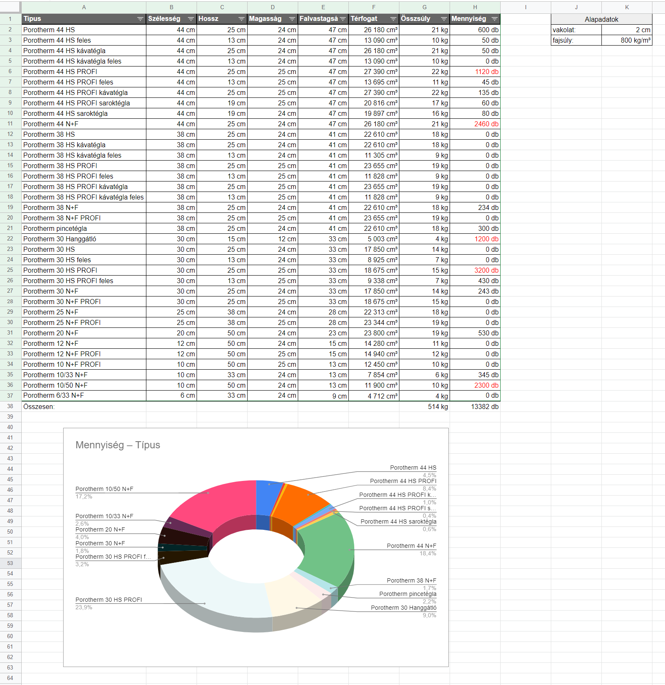Click chart label 'Porotherm 44 N+F'
This screenshot has height=685, width=665.
click(x=412, y=546)
